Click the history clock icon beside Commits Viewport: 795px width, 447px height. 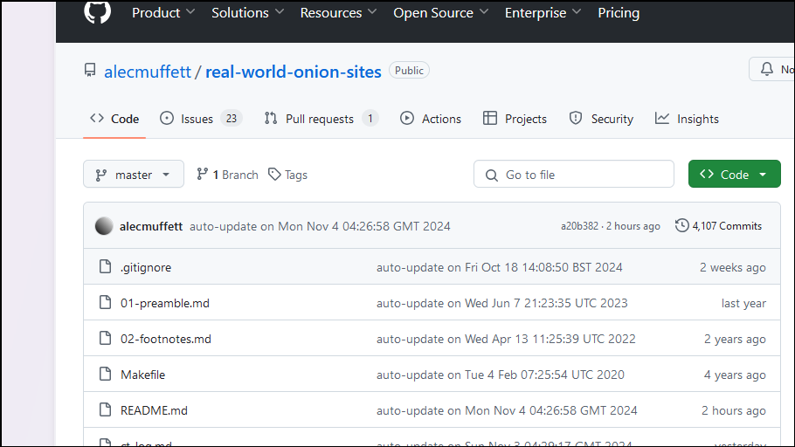tap(682, 225)
